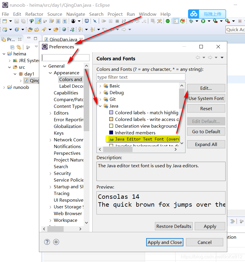This screenshot has height=262, width=245.
Task: Open the Debug button dropdown arrow
Action: pos(197,21)
